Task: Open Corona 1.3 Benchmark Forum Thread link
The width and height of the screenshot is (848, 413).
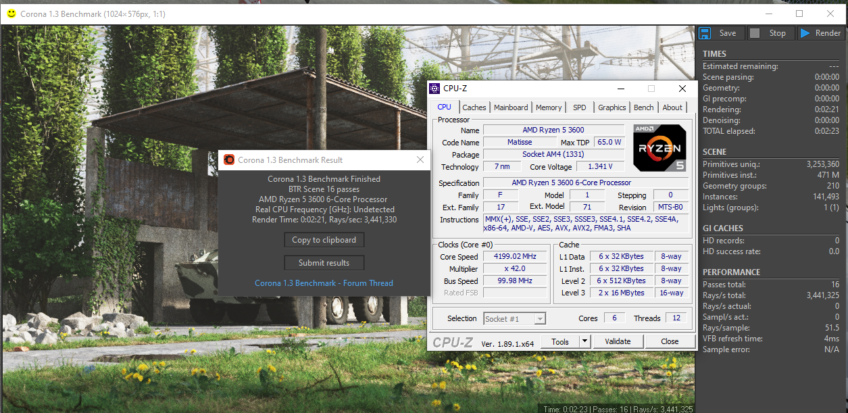Action: (x=324, y=283)
